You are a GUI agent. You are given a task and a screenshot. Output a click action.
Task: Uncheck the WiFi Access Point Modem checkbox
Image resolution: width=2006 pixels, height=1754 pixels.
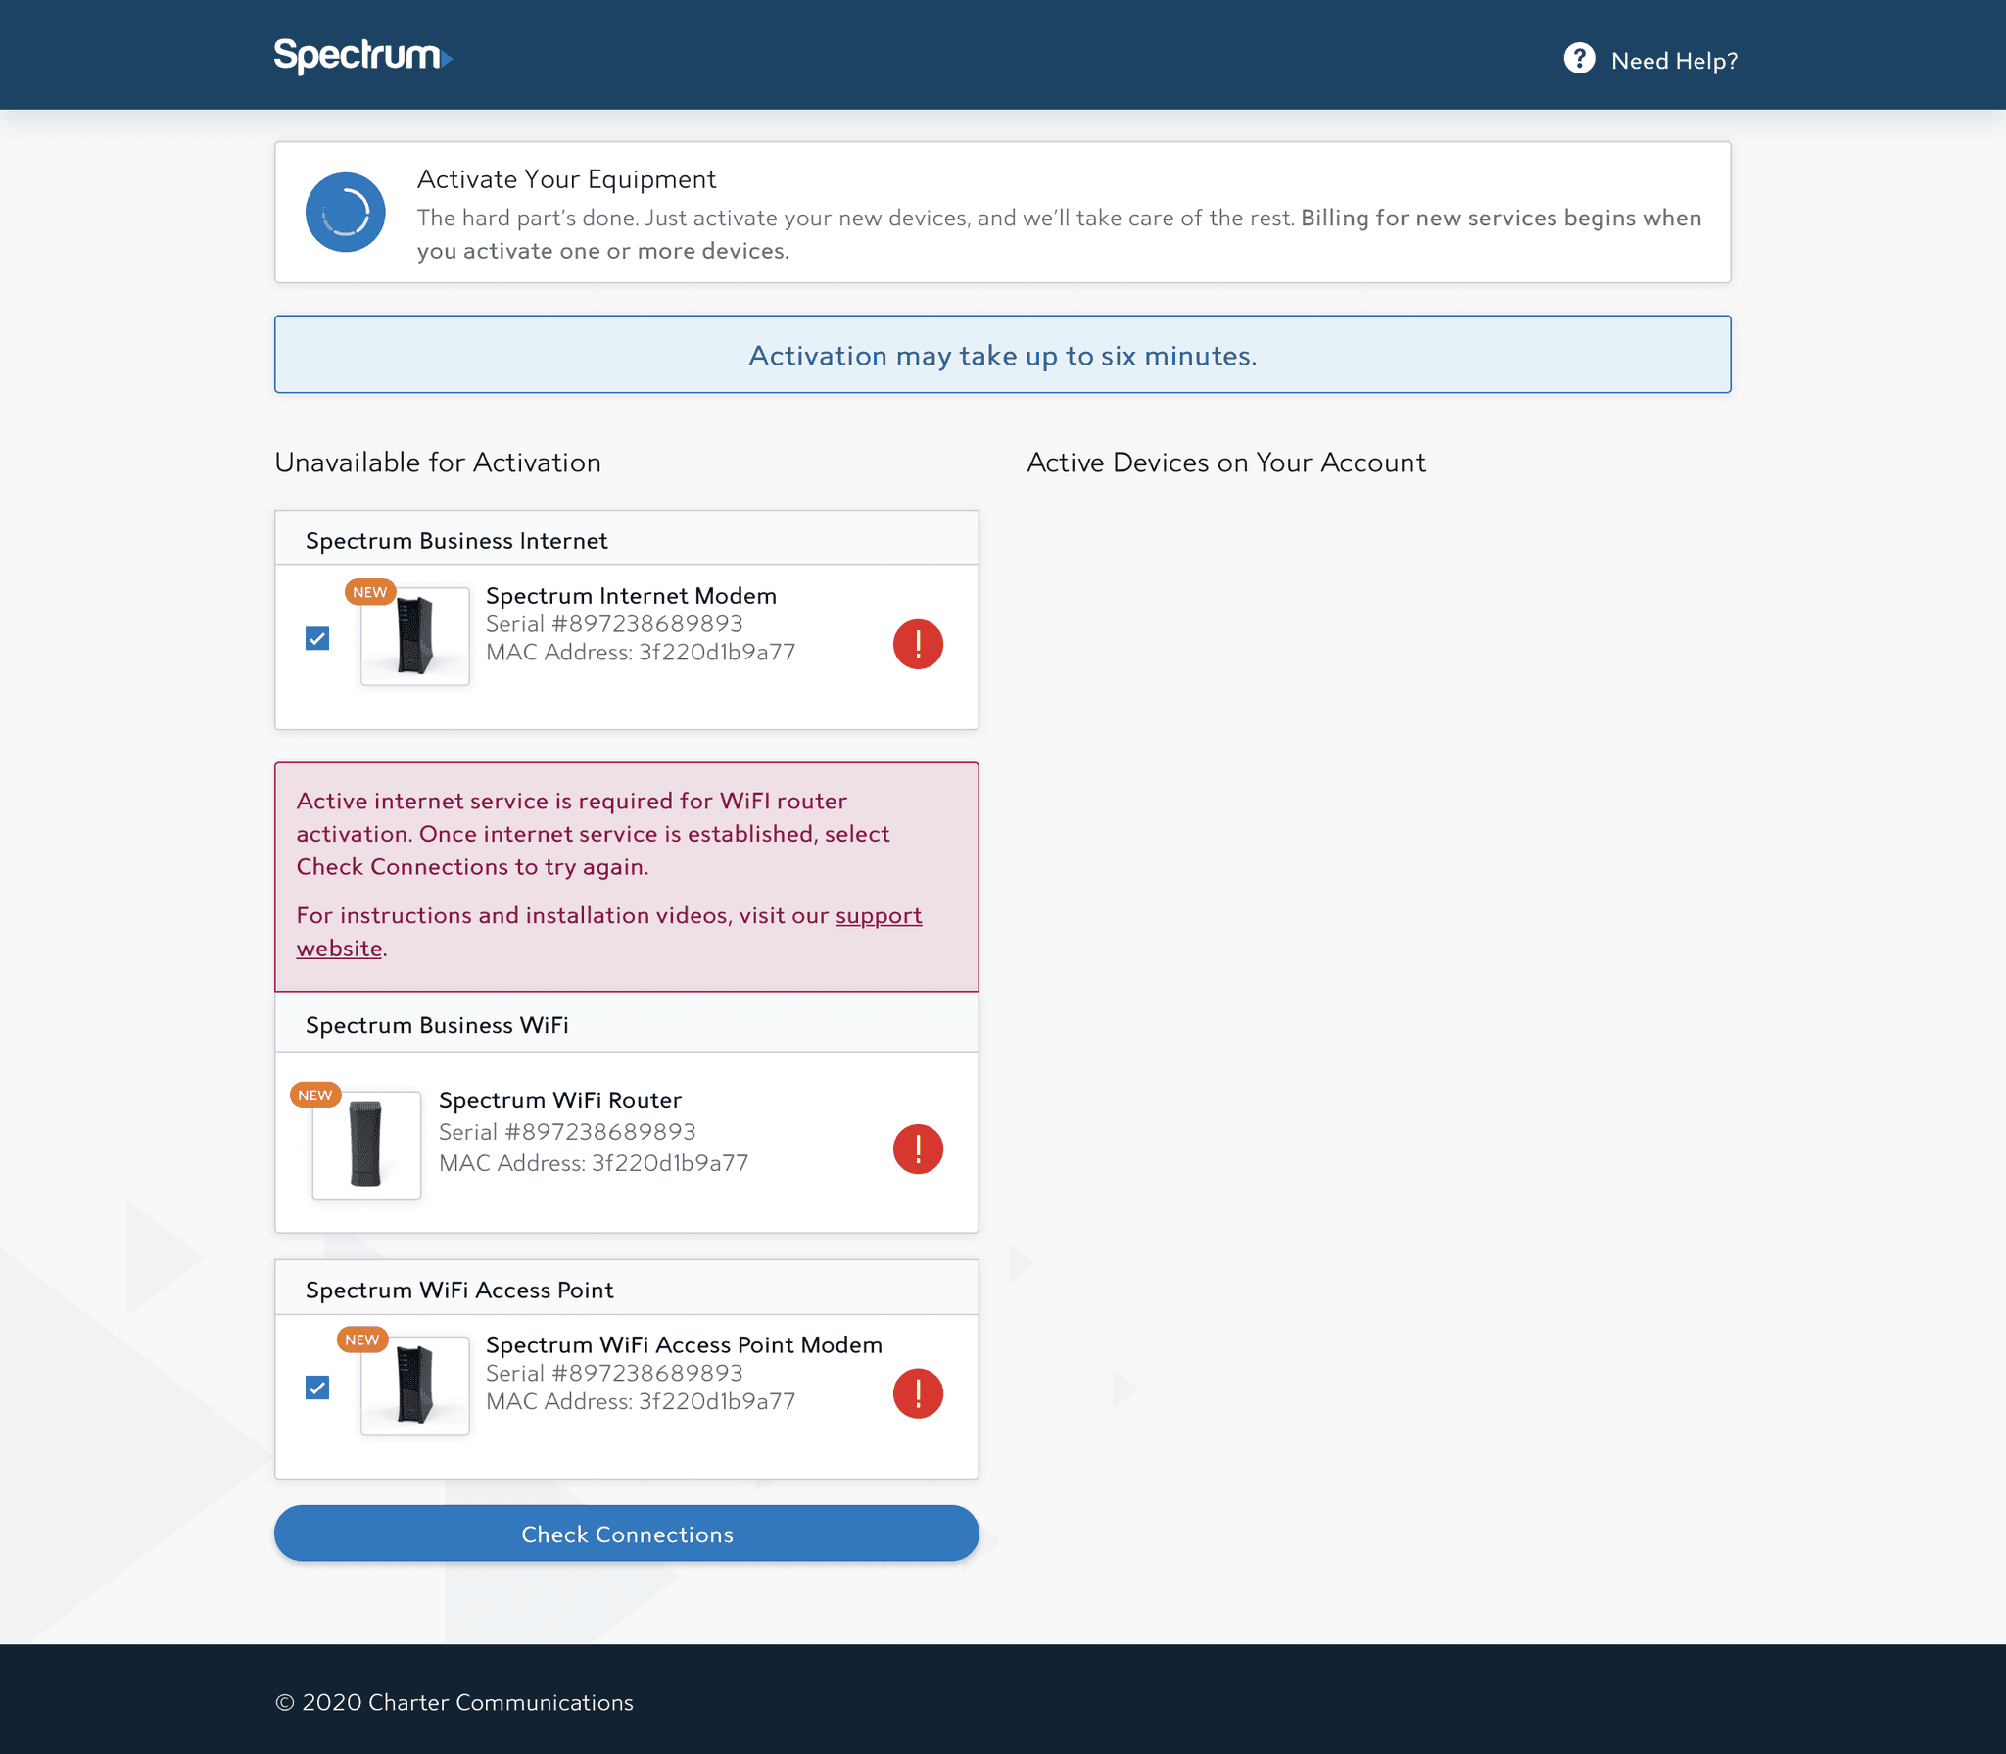point(317,1387)
